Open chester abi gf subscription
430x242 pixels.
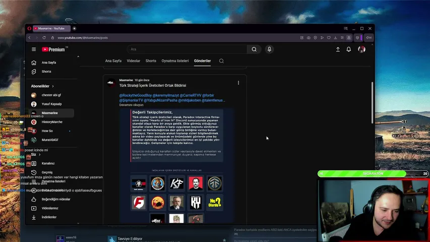[x=51, y=95]
